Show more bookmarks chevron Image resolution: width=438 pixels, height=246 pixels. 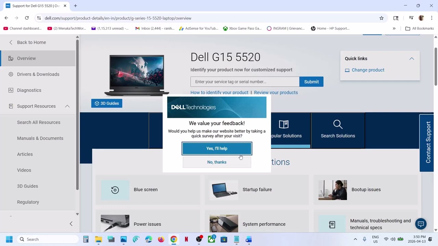[394, 28]
